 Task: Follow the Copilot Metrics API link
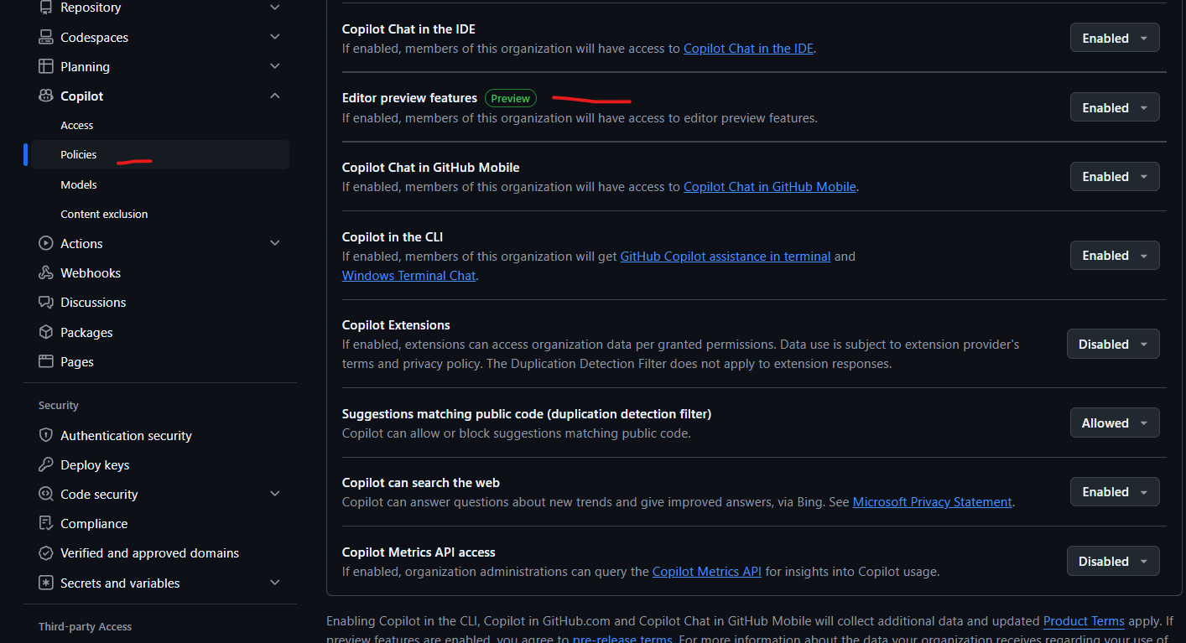tap(707, 571)
